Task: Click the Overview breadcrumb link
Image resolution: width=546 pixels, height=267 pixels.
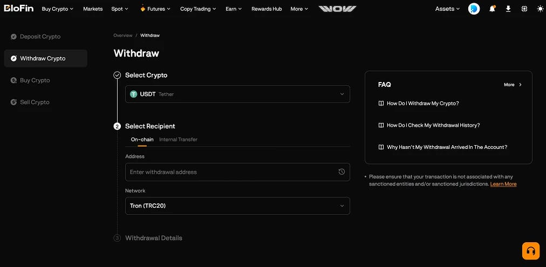Action: pos(123,35)
